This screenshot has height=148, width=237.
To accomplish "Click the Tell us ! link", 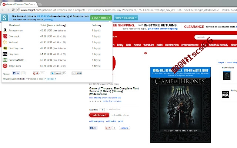I will [x=51, y=79].
